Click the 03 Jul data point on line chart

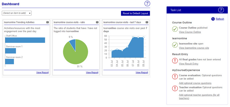pyautogui.click(x=112, y=51)
